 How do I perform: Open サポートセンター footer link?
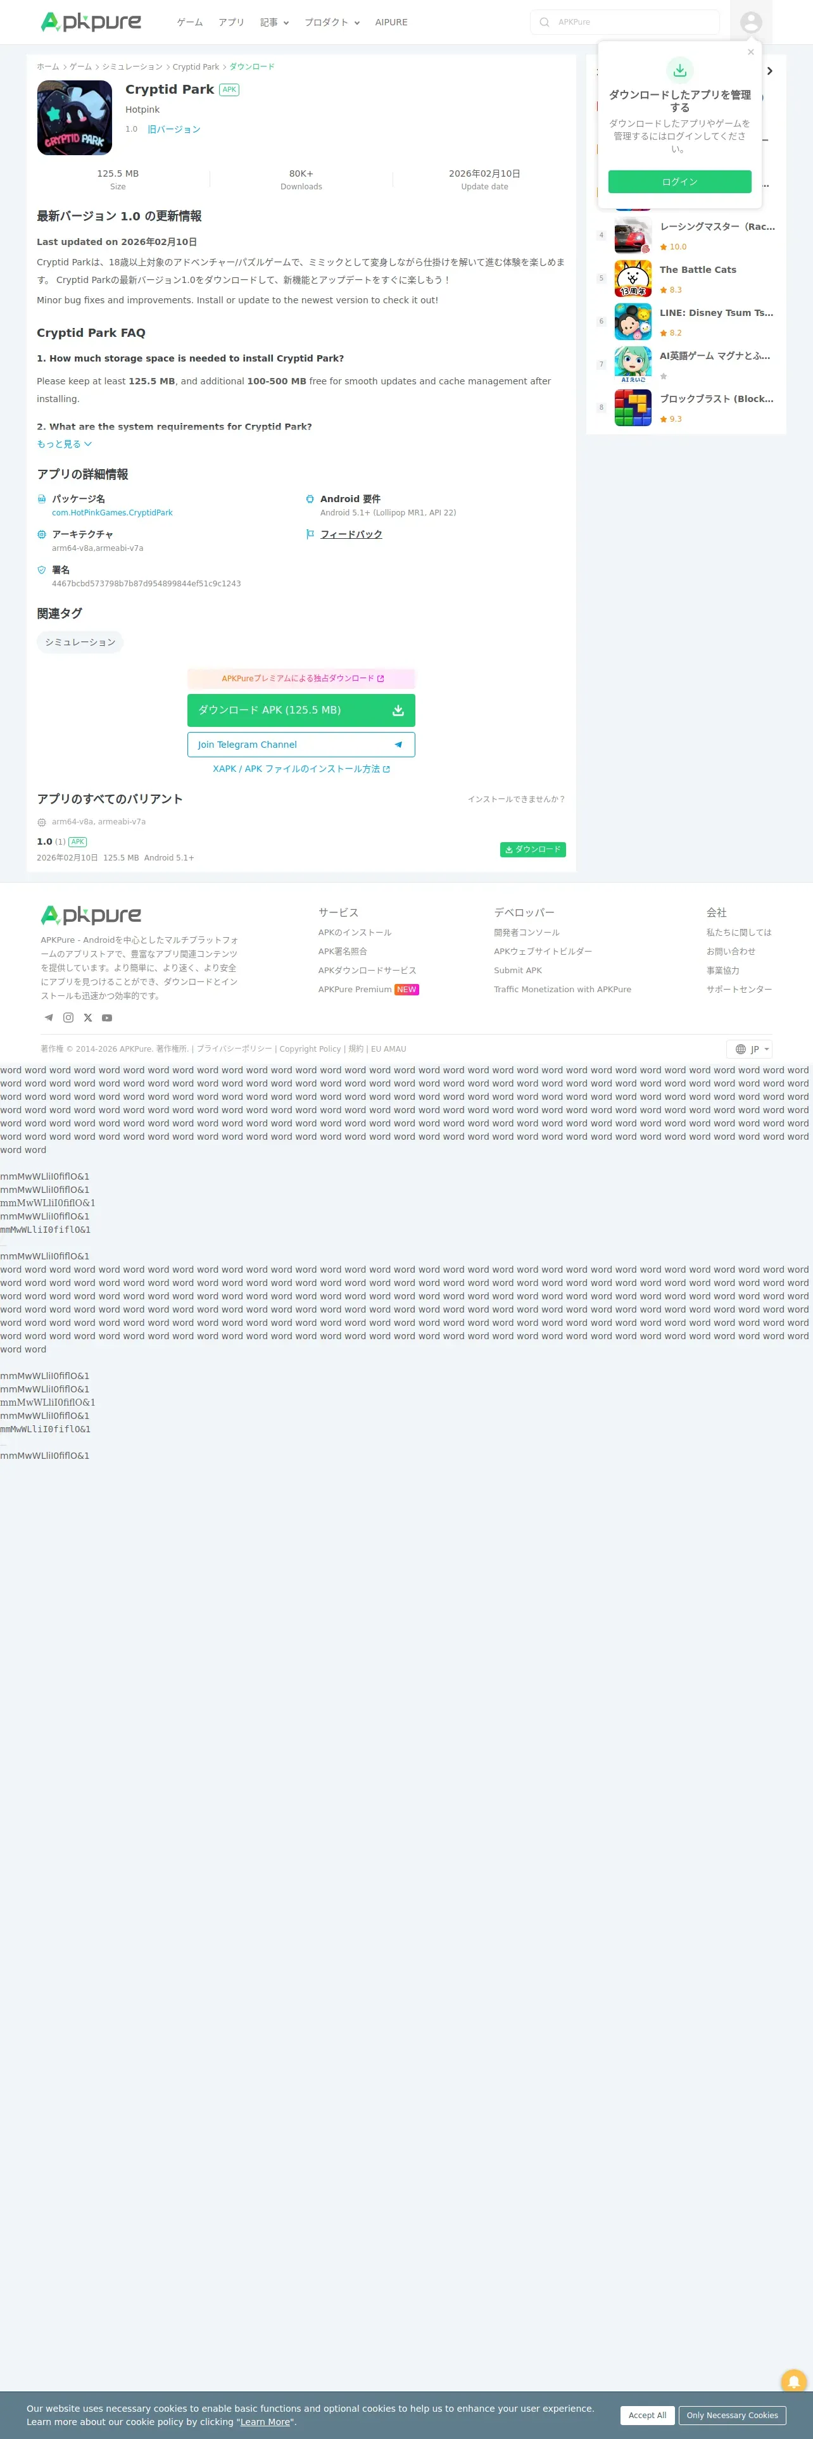(x=739, y=990)
